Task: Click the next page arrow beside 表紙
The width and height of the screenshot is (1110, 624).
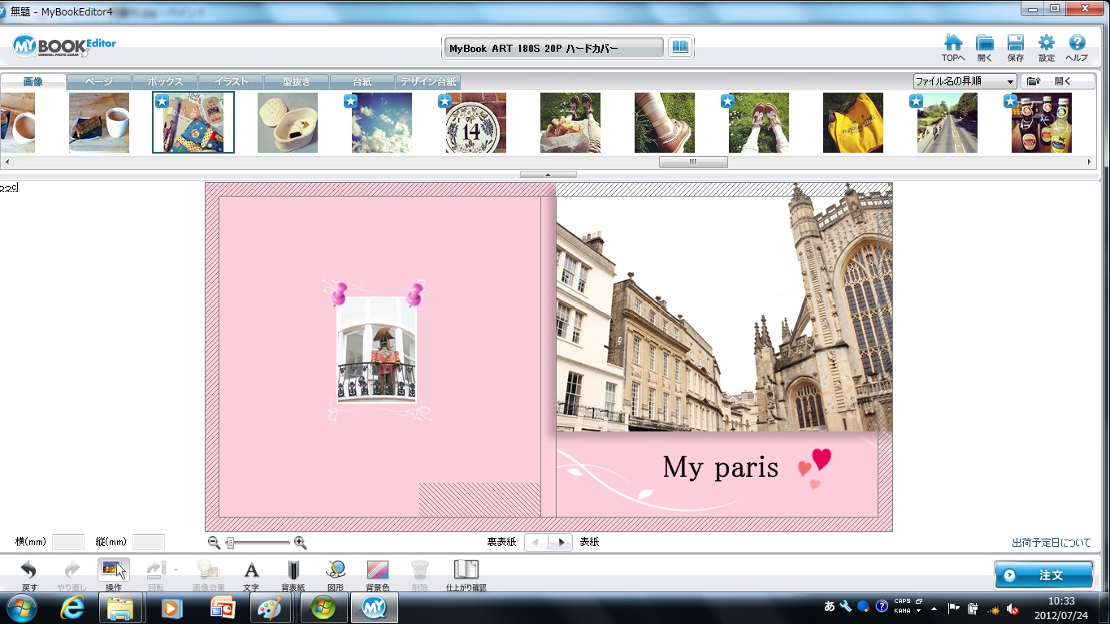Action: (x=560, y=543)
